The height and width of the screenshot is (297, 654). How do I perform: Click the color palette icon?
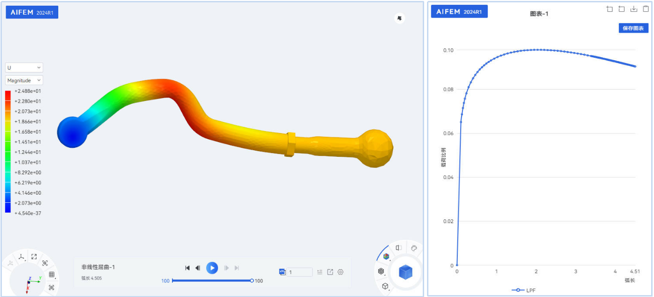414,248
